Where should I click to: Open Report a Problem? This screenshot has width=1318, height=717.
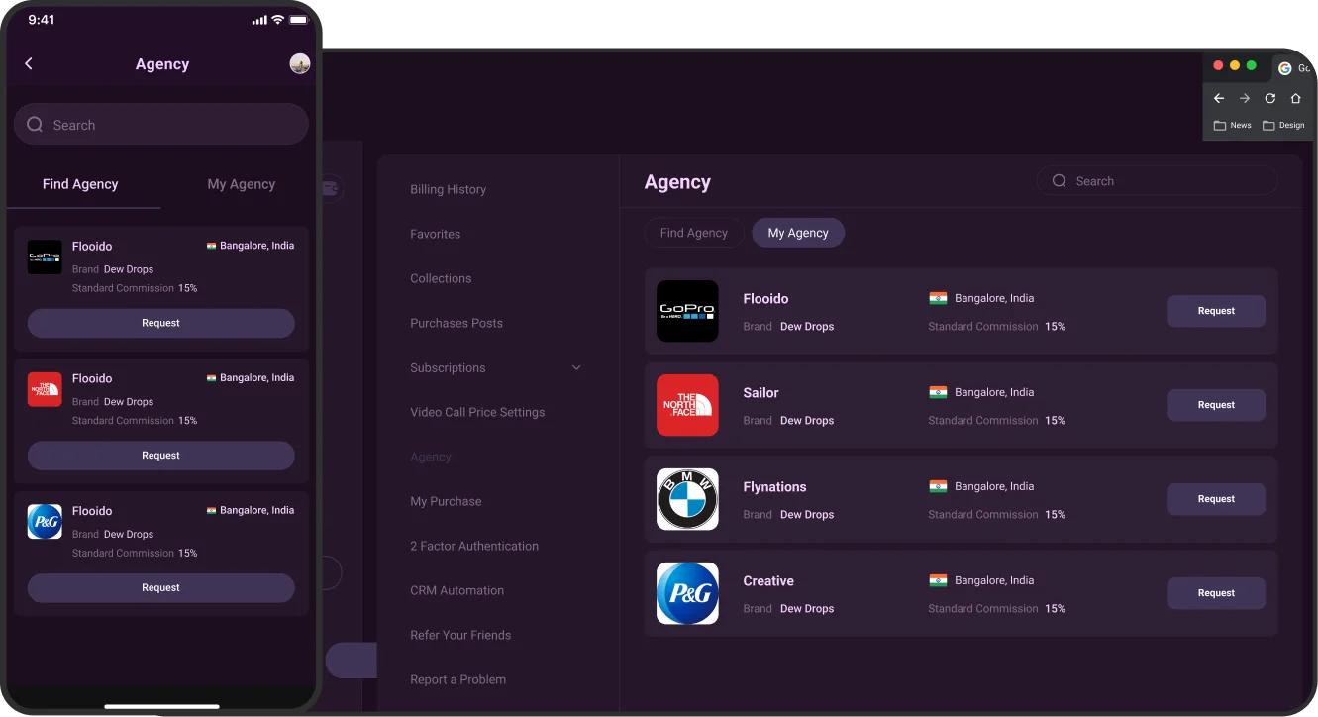click(x=457, y=679)
